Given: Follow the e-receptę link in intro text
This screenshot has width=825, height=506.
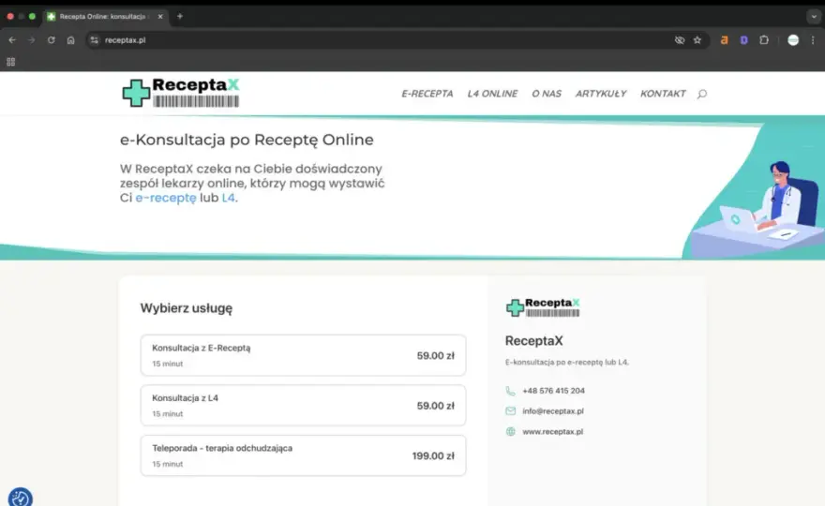Looking at the screenshot, I should (x=166, y=198).
